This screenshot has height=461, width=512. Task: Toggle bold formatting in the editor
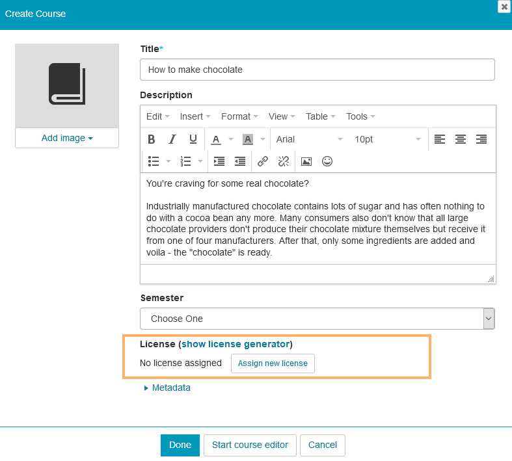coord(152,139)
